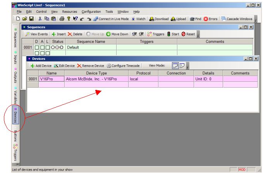Viewport: 263px width, 176px height.
Task: Open the Resources menu
Action: [x=69, y=12]
